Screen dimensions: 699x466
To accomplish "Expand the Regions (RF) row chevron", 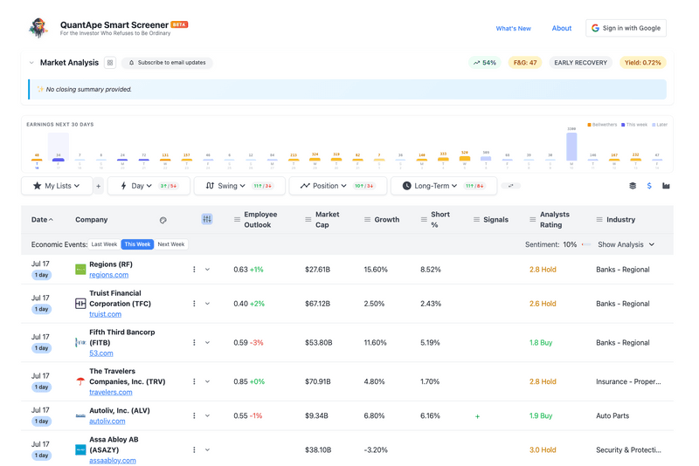I will (x=207, y=270).
